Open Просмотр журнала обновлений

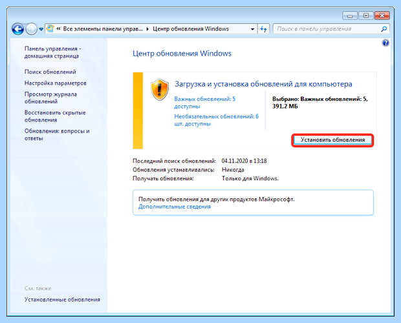[50, 98]
